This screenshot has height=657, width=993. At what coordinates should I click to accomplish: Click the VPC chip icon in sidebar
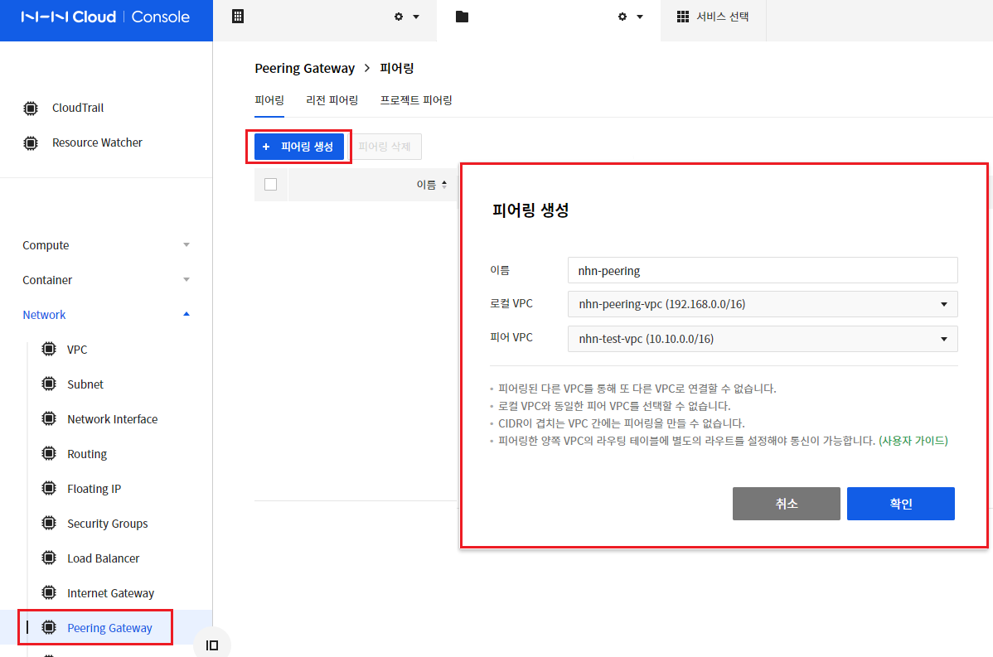click(49, 350)
